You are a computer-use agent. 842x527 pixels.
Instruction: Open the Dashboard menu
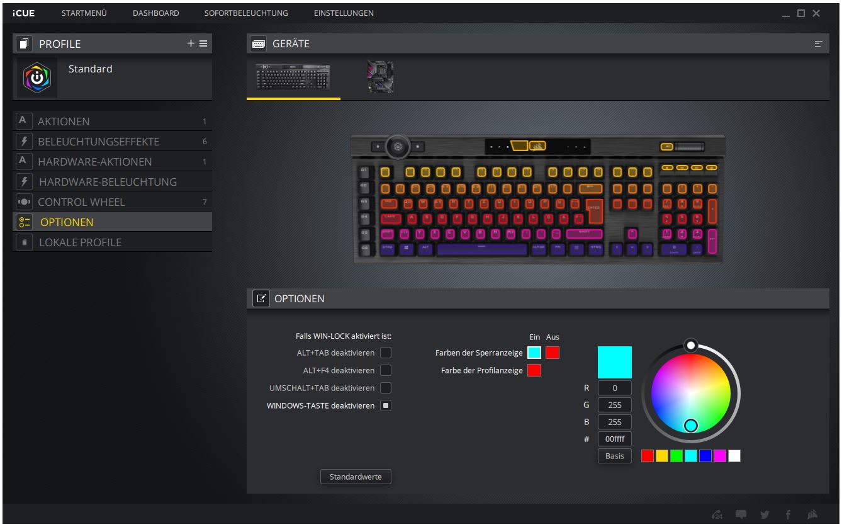155,13
